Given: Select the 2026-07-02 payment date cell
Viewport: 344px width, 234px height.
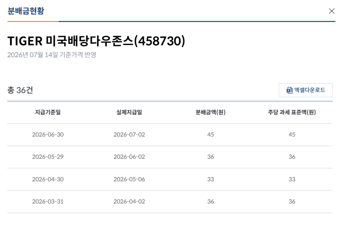Looking at the screenshot, I should pyautogui.click(x=129, y=134).
